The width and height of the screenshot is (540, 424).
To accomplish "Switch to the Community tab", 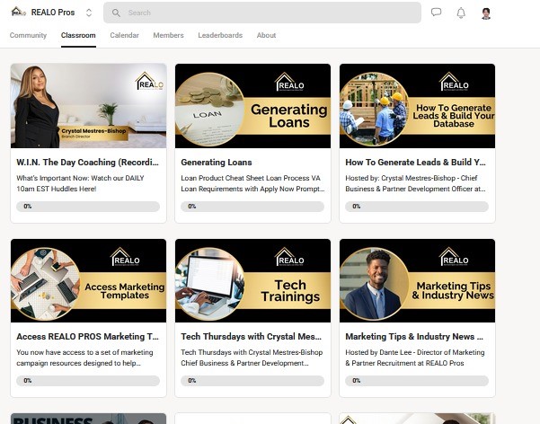I will 28,35.
